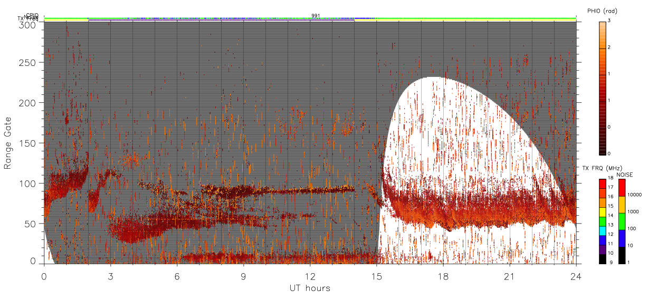
Task: Click the "CPID" label at top left
Action: tap(32, 15)
